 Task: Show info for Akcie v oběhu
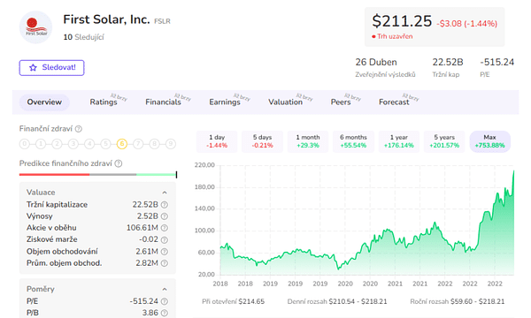point(165,228)
